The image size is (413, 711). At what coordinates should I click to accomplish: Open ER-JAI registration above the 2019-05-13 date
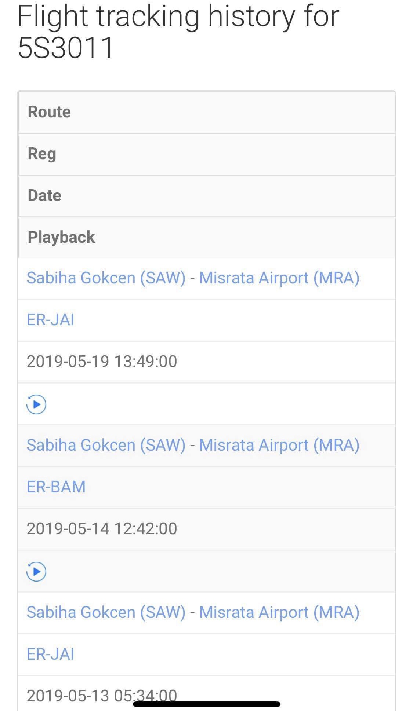click(51, 654)
